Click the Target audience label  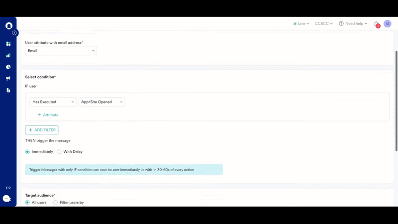40,195
